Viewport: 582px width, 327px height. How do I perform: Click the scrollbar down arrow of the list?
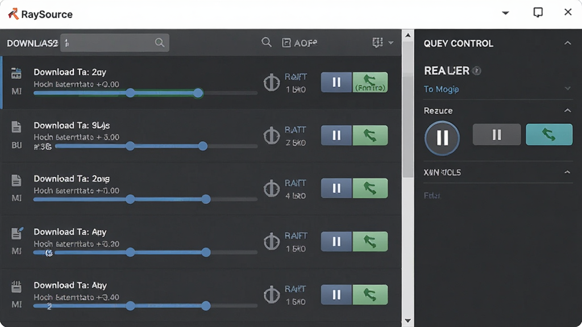point(408,321)
